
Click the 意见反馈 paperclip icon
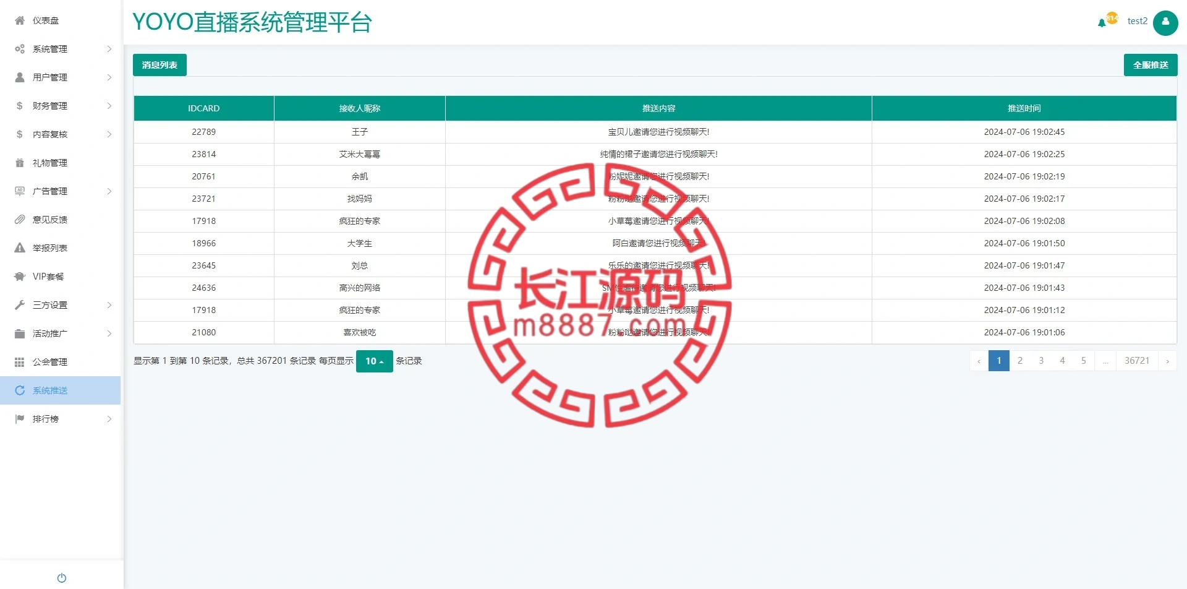pyautogui.click(x=20, y=220)
